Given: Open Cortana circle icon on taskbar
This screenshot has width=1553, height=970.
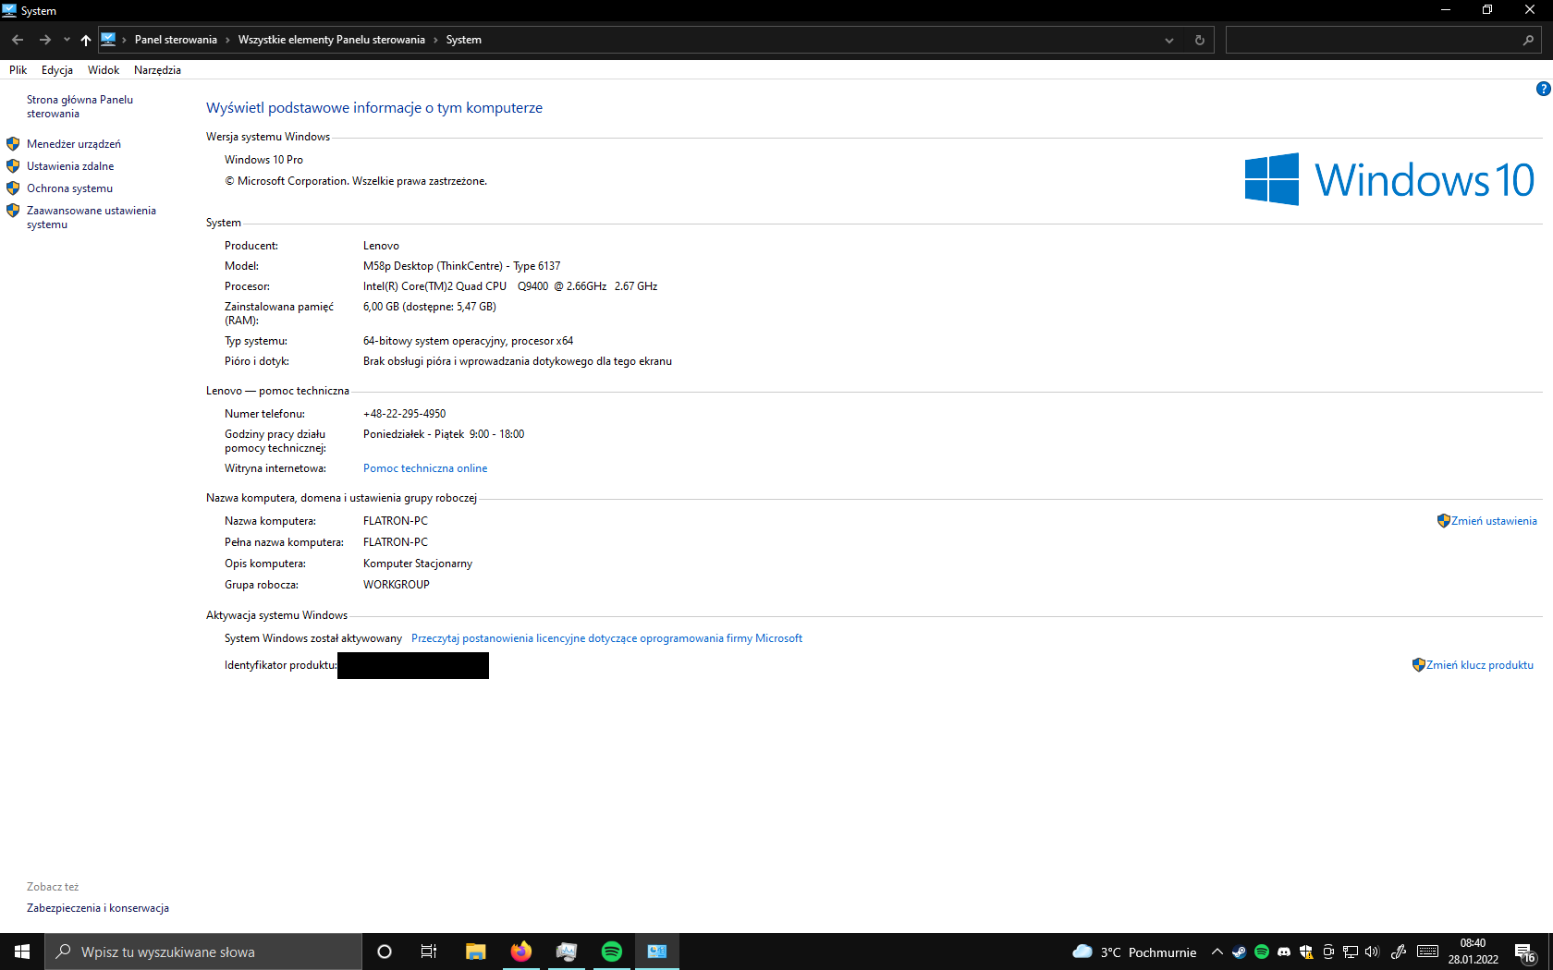Looking at the screenshot, I should coord(385,952).
